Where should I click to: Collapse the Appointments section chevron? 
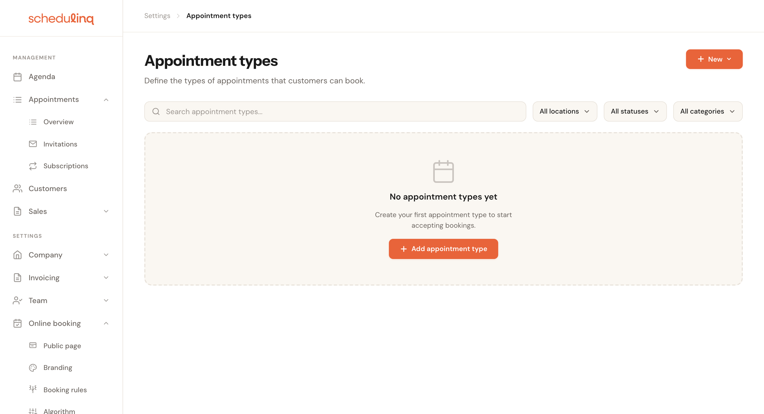(106, 100)
